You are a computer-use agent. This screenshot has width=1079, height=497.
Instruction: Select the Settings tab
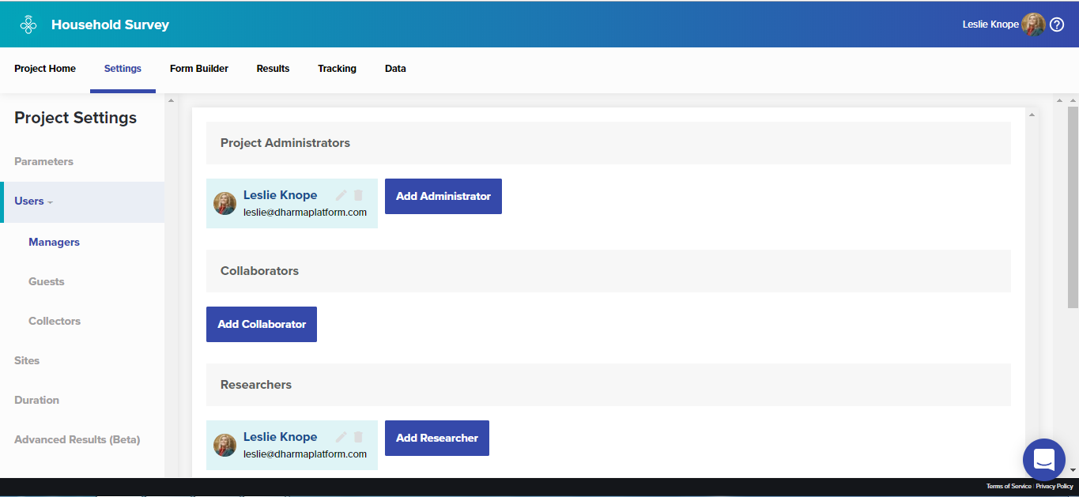coord(123,69)
